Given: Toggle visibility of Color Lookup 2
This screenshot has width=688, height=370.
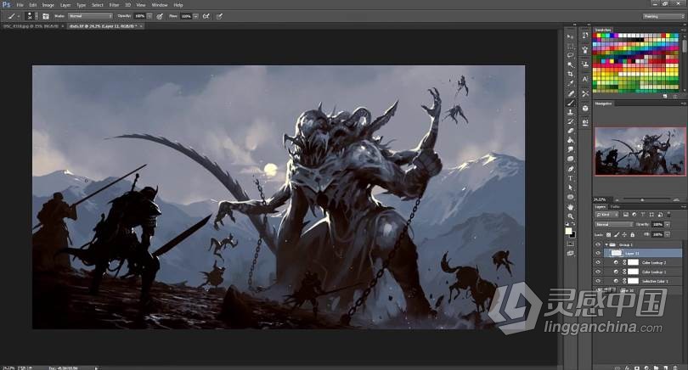Looking at the screenshot, I should coord(598,262).
